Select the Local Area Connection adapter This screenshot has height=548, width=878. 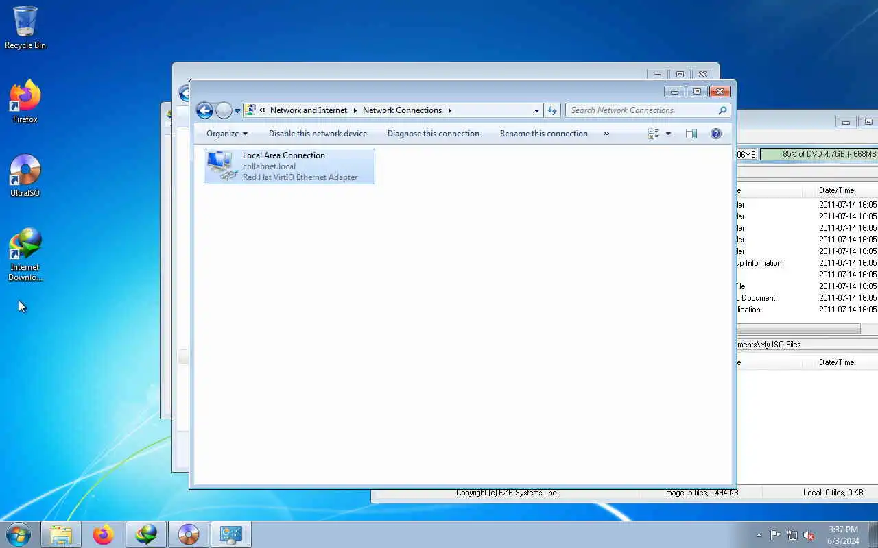(289, 166)
